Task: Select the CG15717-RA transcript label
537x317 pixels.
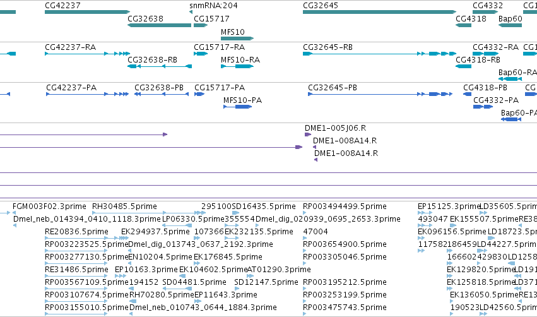Action: coord(219,47)
